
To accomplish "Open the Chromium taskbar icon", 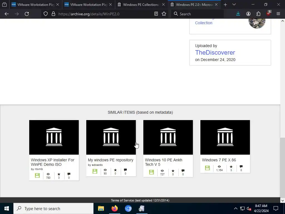I will tap(128, 208).
